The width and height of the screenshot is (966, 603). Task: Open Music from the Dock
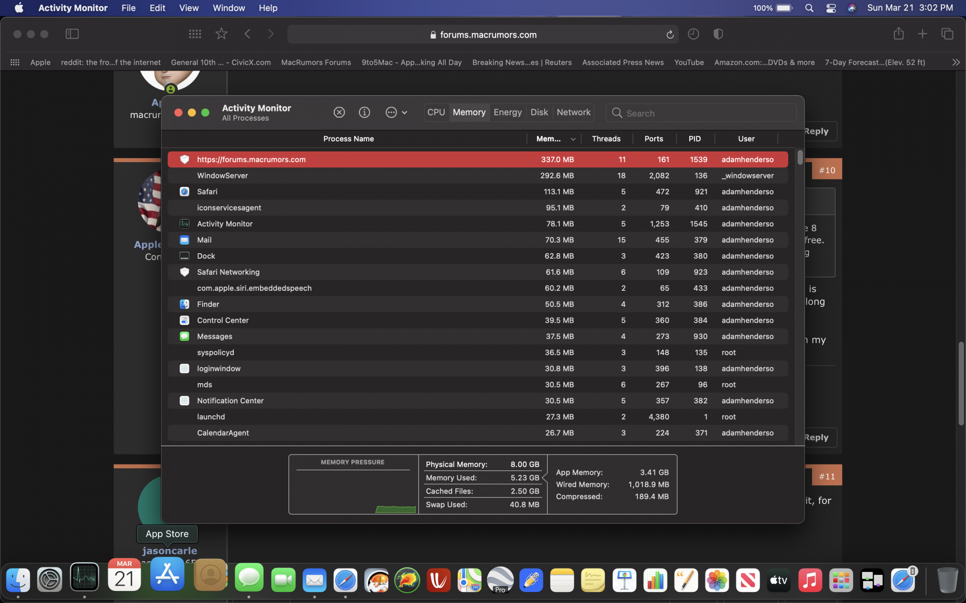[810, 579]
